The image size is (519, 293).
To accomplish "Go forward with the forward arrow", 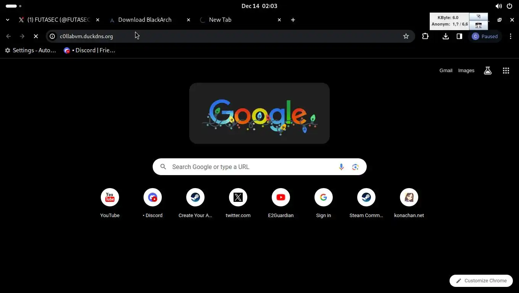I will (x=22, y=36).
